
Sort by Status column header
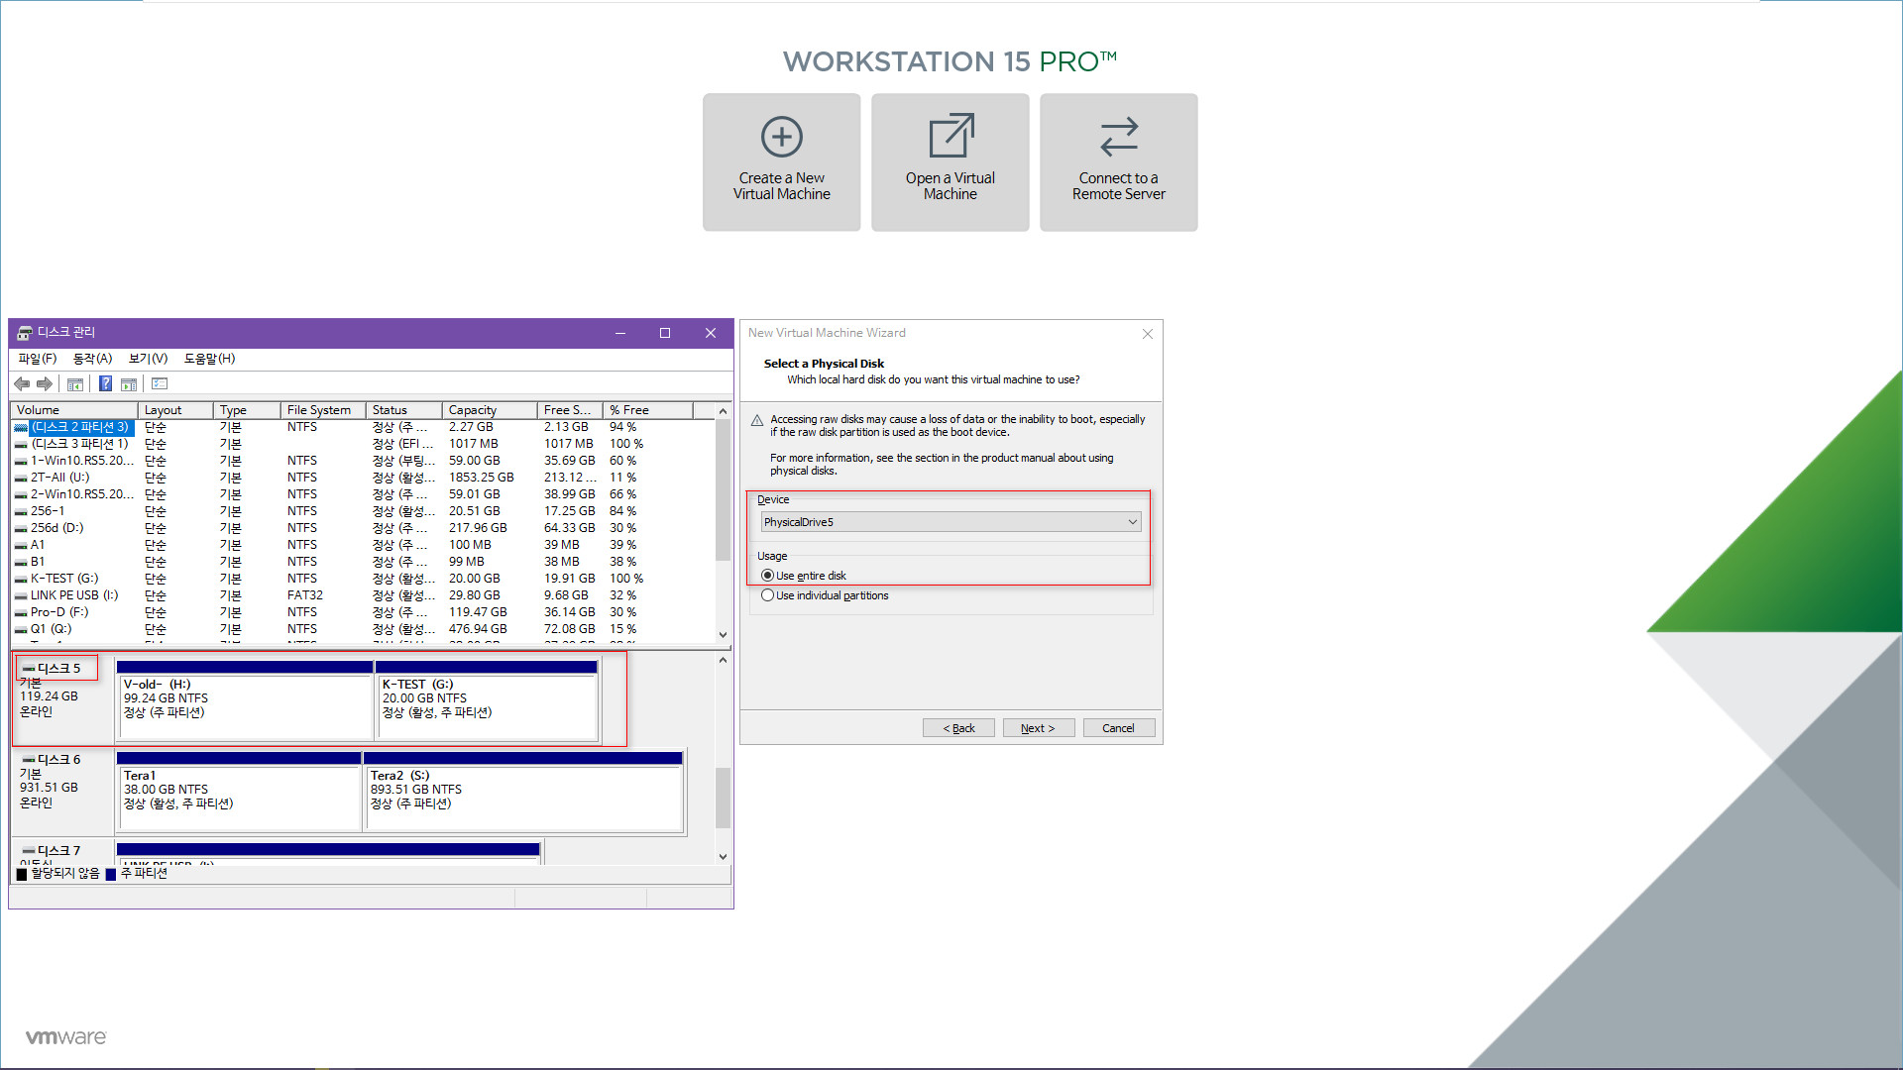point(403,410)
